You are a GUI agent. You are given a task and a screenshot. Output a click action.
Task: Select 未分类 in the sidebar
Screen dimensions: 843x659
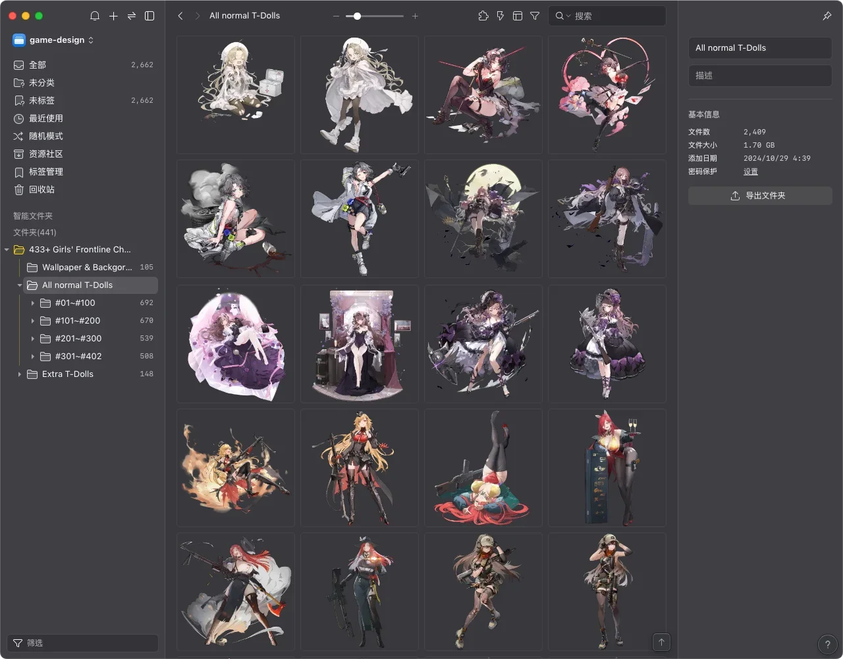coord(83,82)
